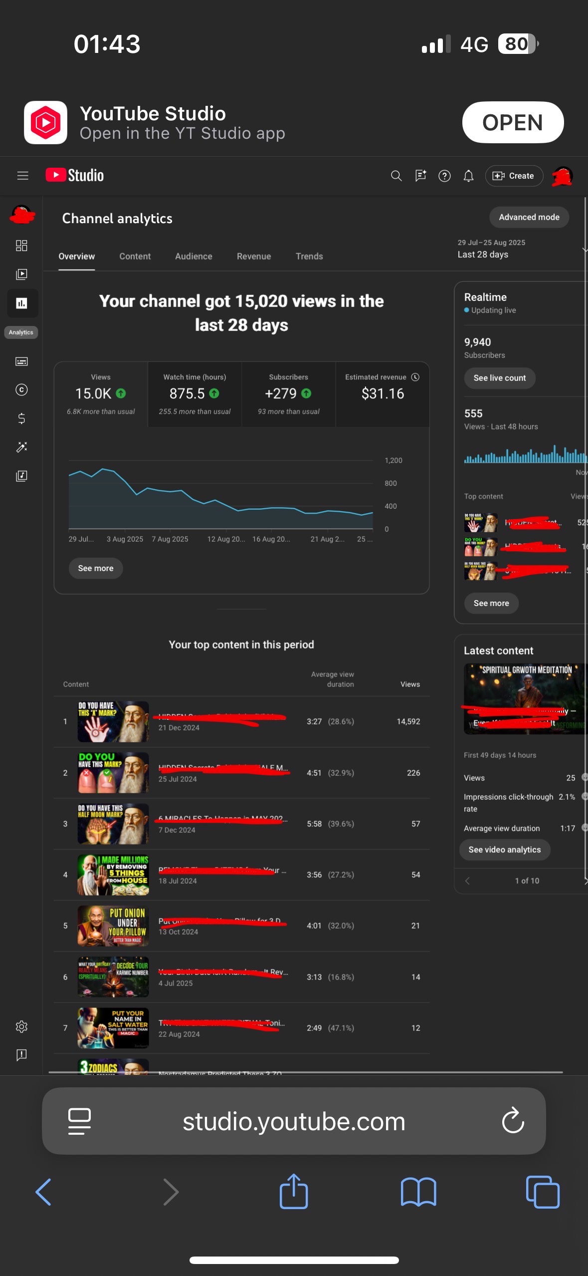Viewport: 588px width, 1276px height.
Task: Open the hamburger navigation menu
Action: pyautogui.click(x=22, y=175)
